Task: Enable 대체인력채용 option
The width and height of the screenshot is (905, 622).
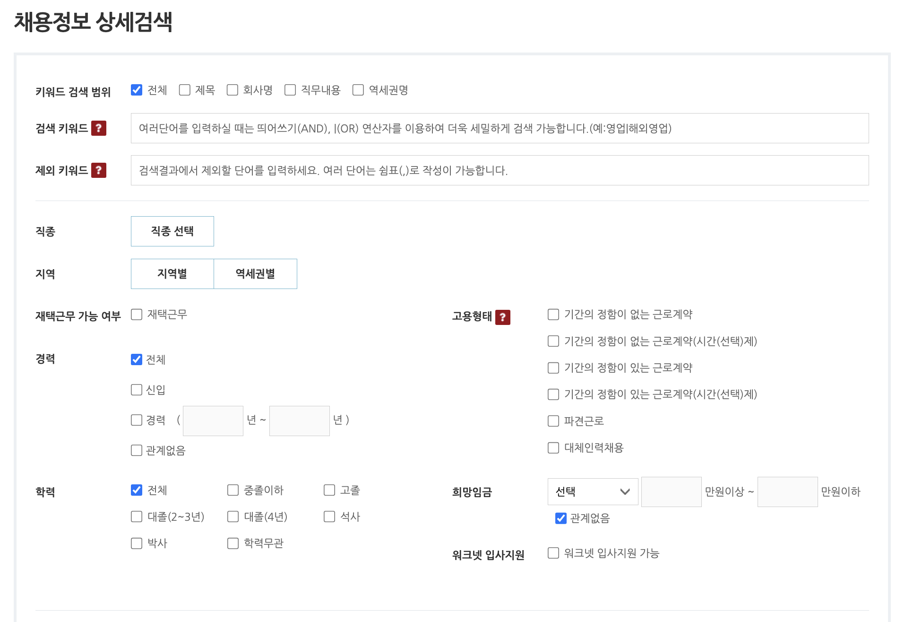Action: coord(553,447)
